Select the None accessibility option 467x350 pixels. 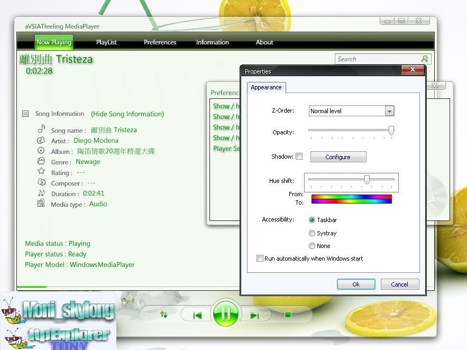(x=312, y=246)
